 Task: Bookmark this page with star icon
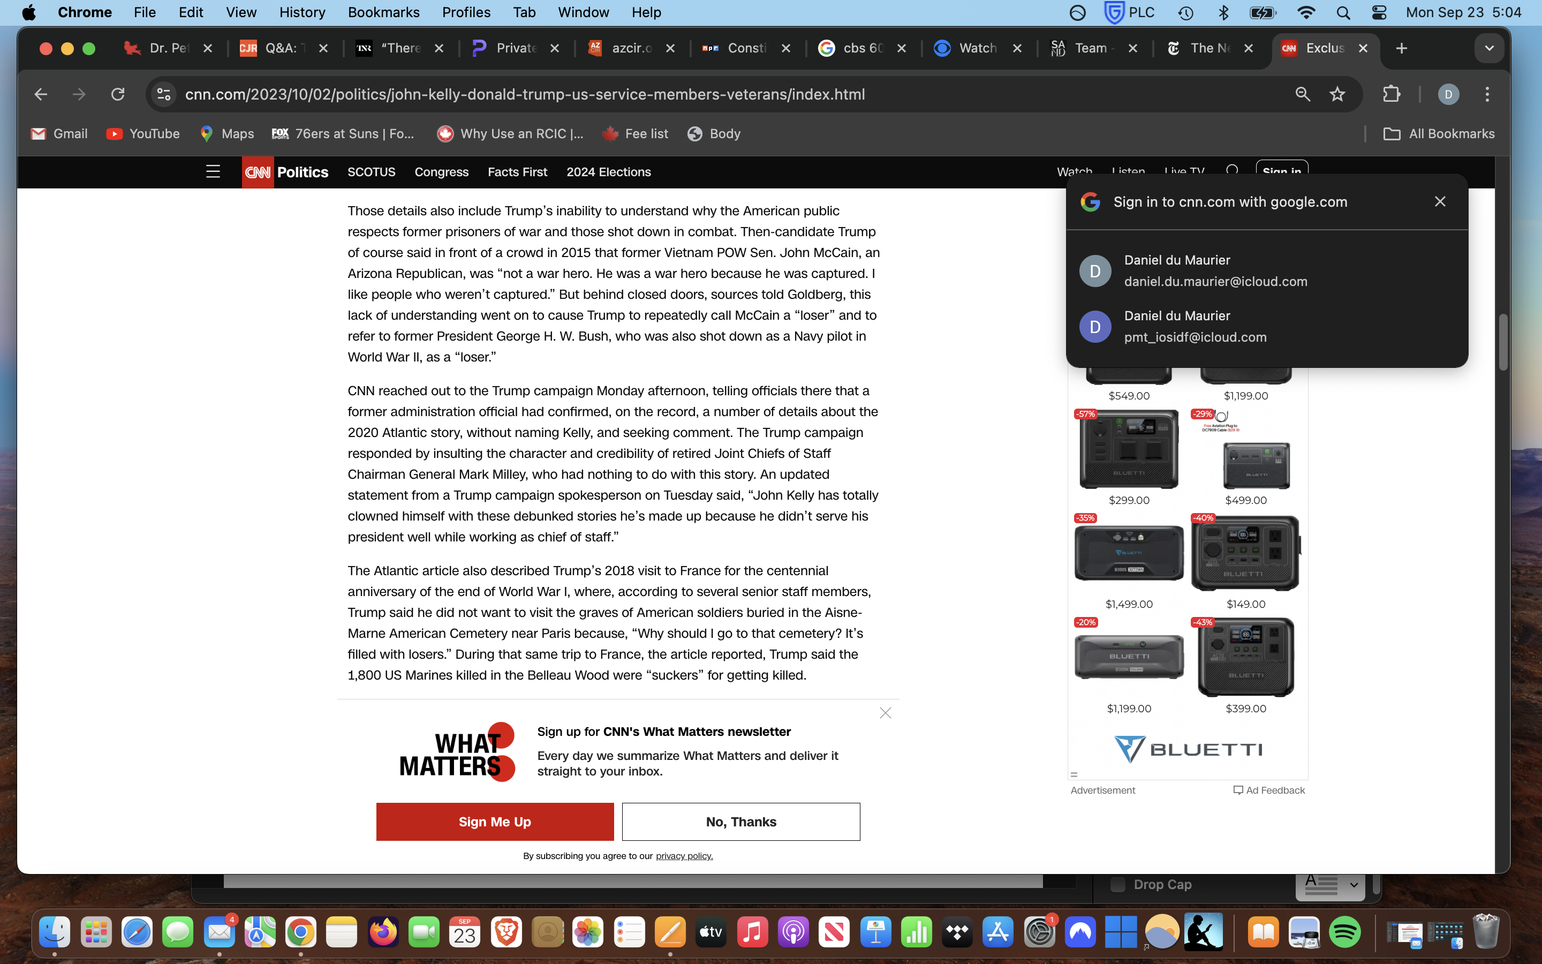[x=1337, y=94]
